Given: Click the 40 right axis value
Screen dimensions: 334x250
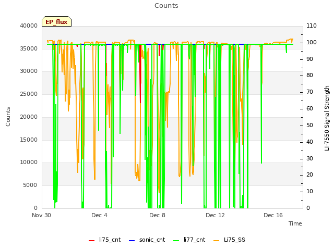Looking at the screenshot, I should pos(309,142).
